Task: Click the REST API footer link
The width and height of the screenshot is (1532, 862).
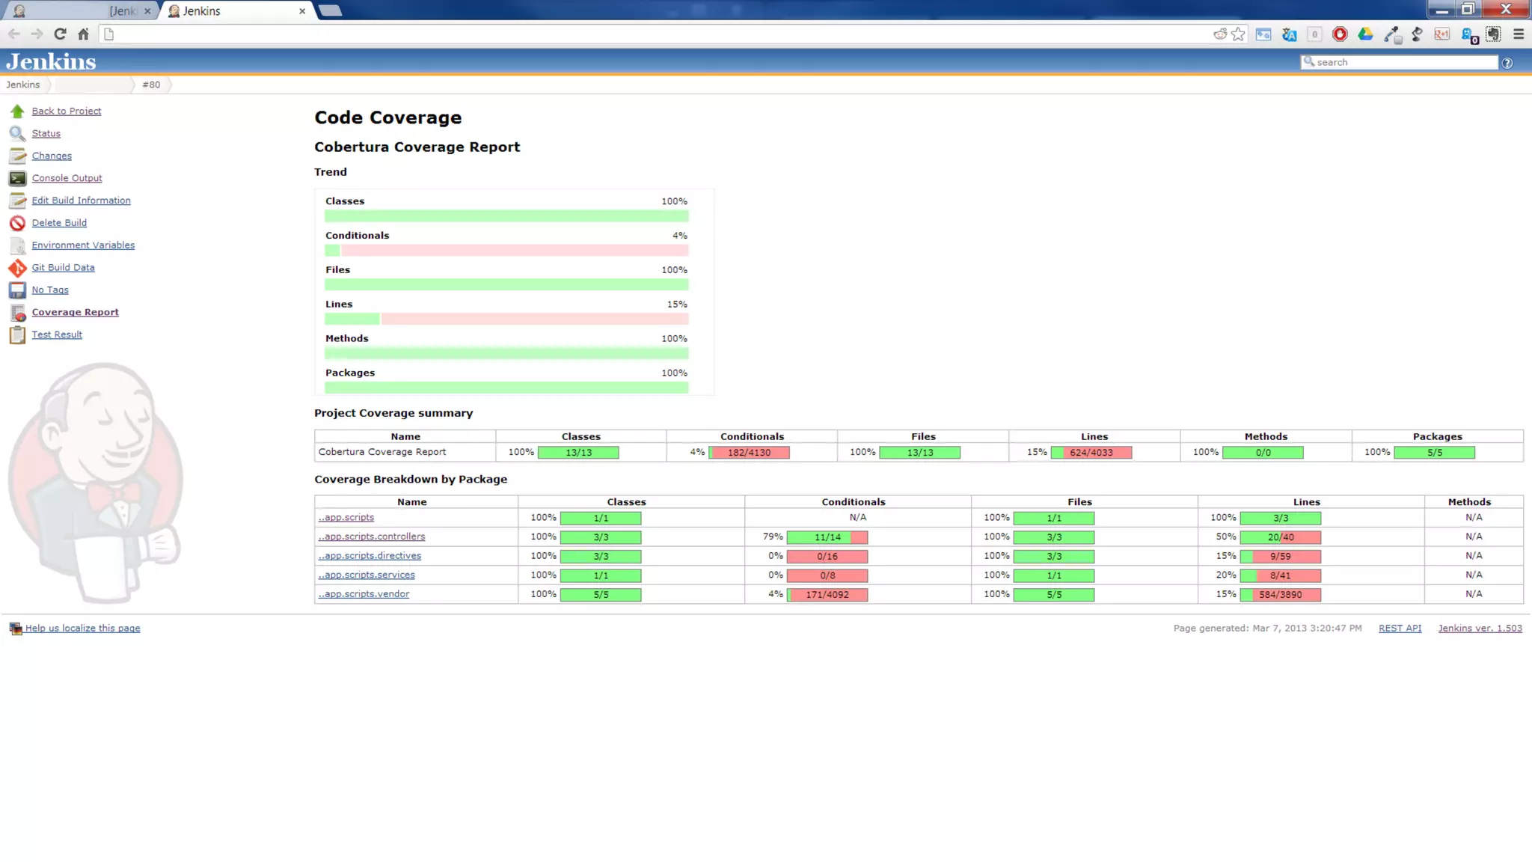Action: click(1400, 629)
